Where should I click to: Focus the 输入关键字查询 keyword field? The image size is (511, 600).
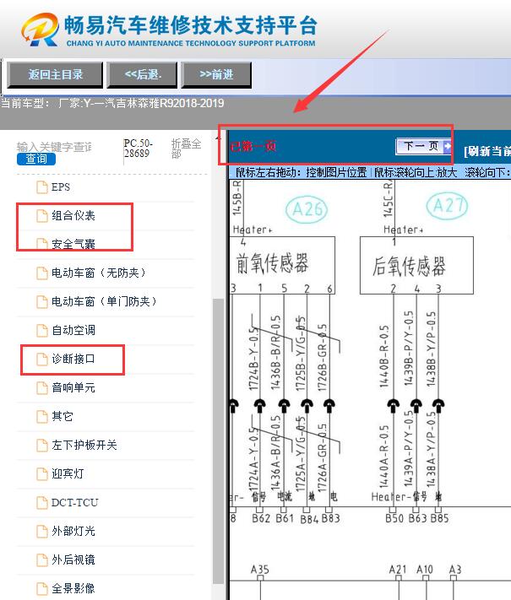(x=54, y=147)
